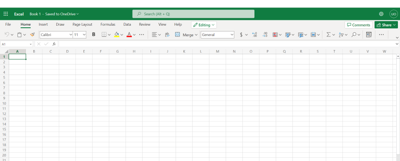Open more font options ellipsis
The image size is (400, 161).
point(142,35)
